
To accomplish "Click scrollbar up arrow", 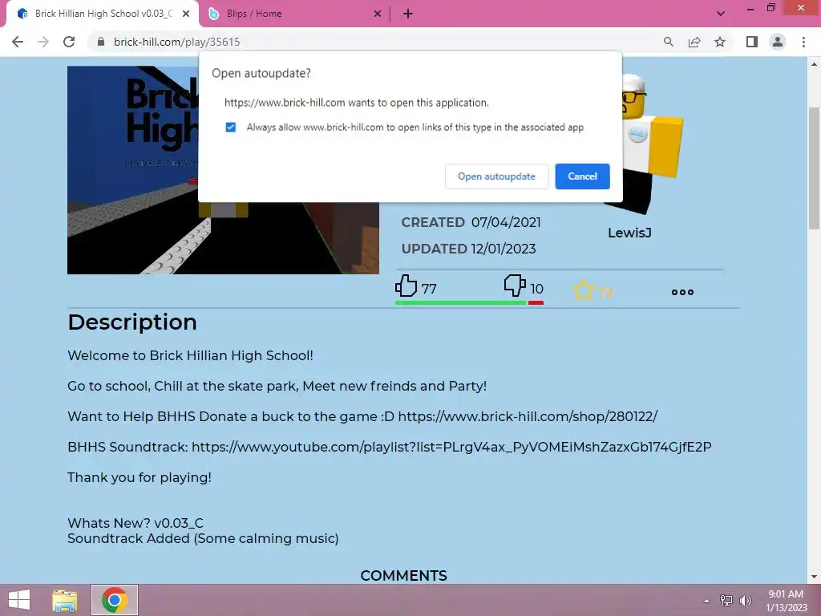I will coord(814,64).
